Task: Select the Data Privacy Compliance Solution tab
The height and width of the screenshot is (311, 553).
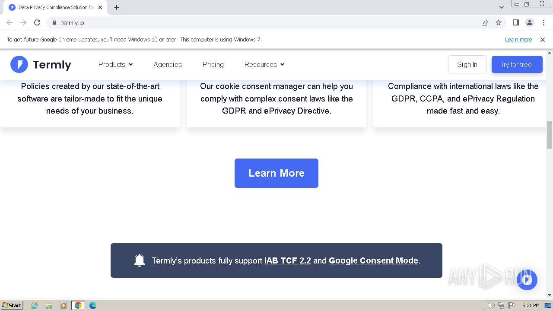Action: click(x=56, y=7)
